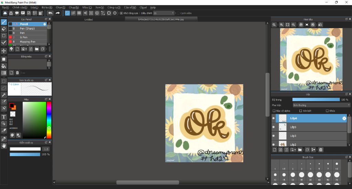This screenshot has height=189, width=352.
Task: Open the Pha trộn blending mode dropdown
Action: click(x=321, y=105)
